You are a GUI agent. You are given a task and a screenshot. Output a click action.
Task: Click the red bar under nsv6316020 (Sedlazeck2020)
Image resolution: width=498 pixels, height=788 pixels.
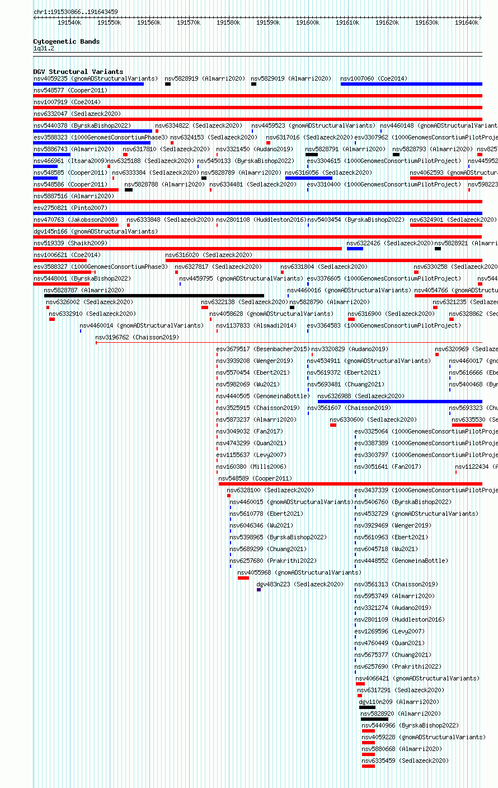[324, 260]
